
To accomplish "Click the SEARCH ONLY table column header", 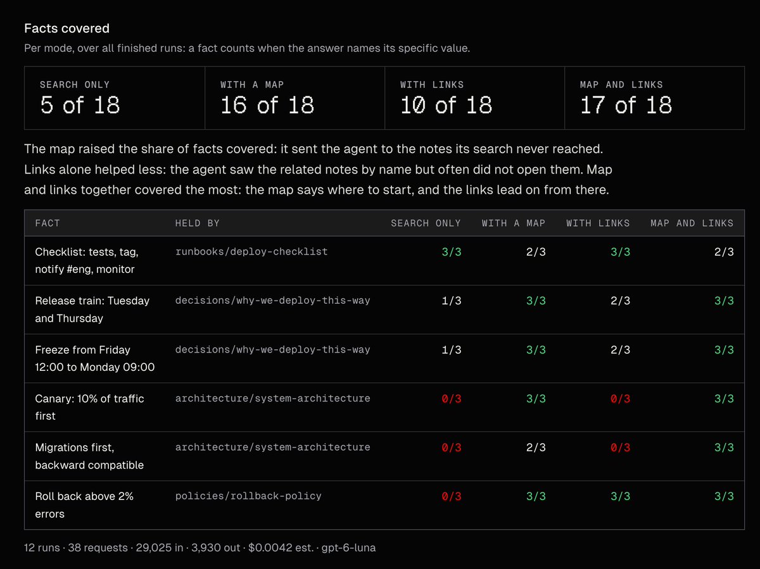I will 426,223.
